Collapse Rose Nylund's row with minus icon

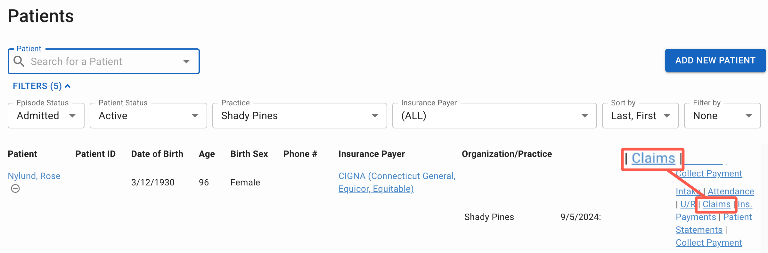(x=15, y=189)
